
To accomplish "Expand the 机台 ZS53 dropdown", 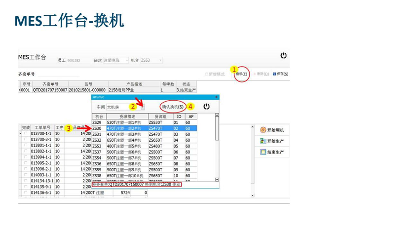I will click(160, 61).
